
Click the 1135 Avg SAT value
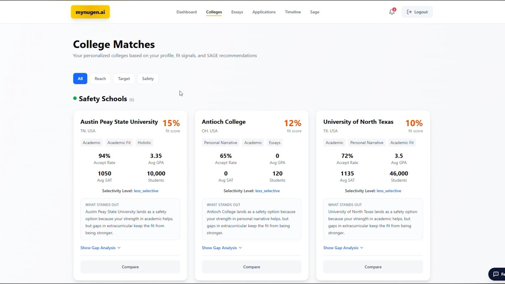point(347,174)
